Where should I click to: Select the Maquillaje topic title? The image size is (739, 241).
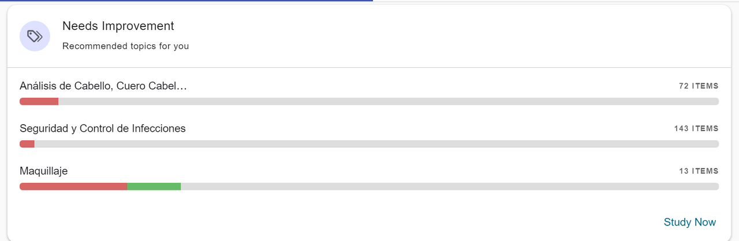pyautogui.click(x=44, y=171)
